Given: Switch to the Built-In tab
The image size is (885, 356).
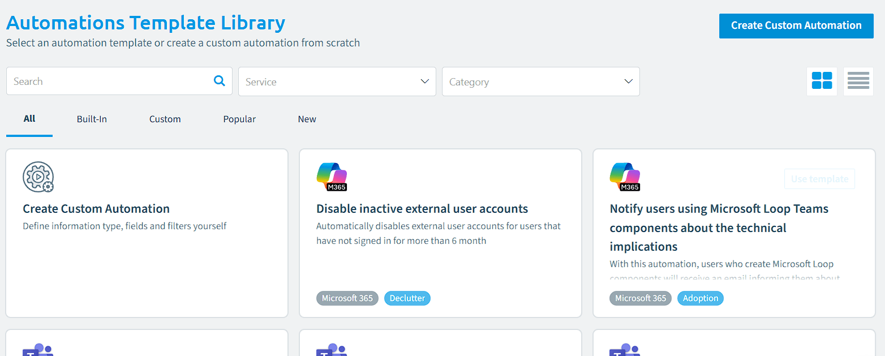Looking at the screenshot, I should point(92,119).
